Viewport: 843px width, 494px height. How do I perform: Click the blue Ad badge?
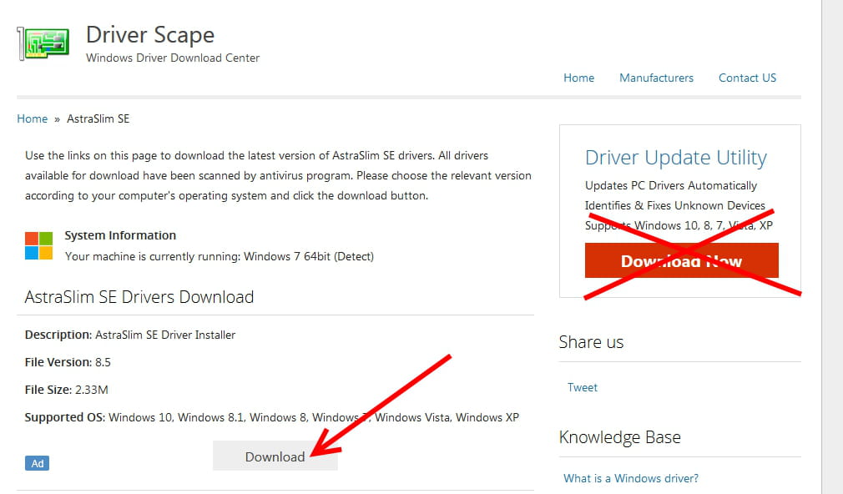37,463
